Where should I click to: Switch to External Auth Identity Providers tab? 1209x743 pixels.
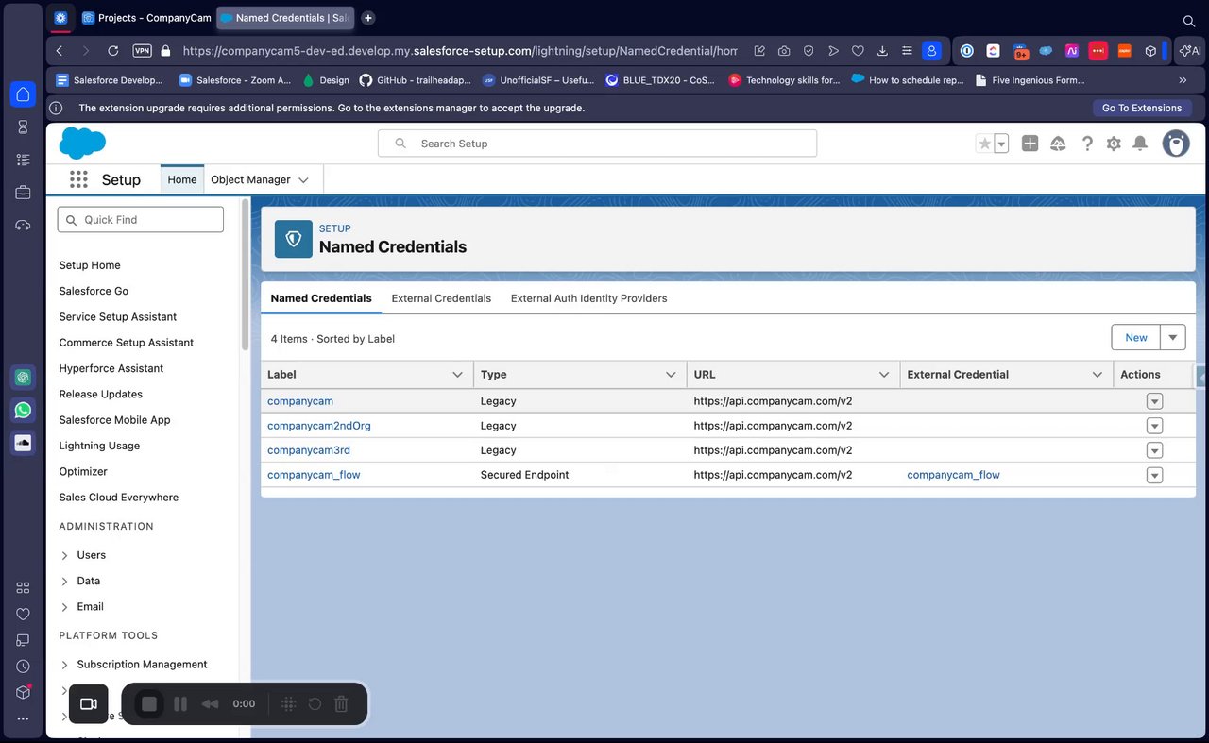[589, 298]
